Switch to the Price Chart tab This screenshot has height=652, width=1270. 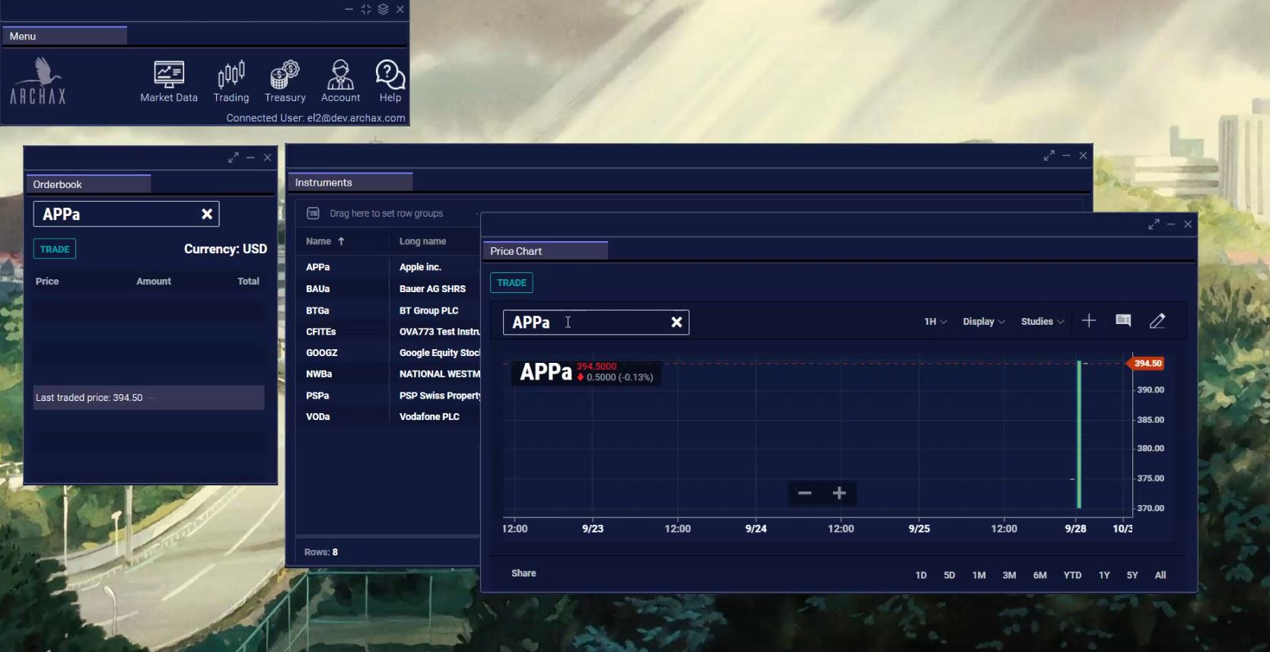(516, 251)
